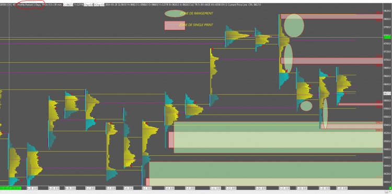Click the large green ellipse near 9800 level
Screen dimensions: 392x194
coord(294,26)
